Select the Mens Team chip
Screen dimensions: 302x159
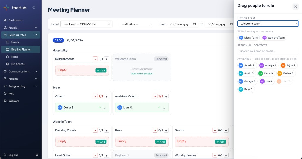coord(248,38)
